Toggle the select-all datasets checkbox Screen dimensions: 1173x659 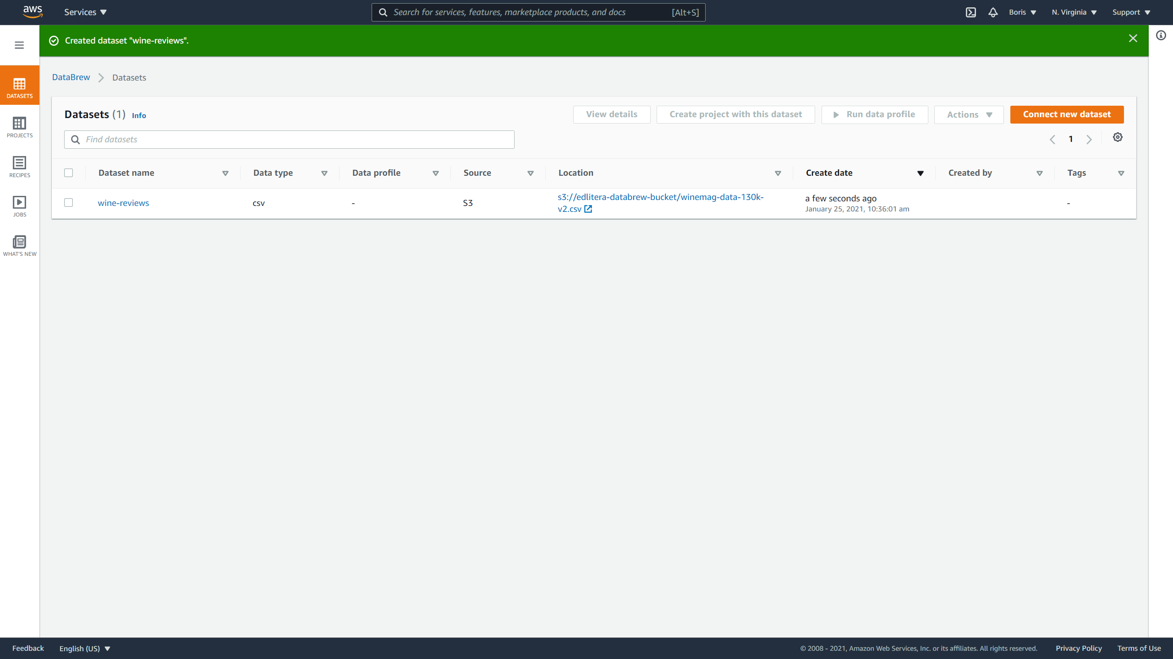click(69, 173)
